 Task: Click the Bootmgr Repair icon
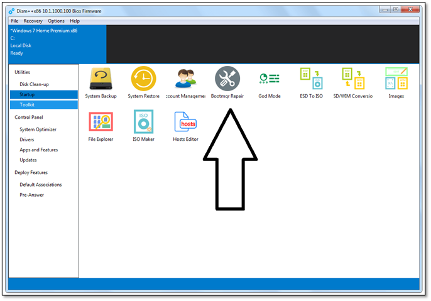tap(227, 79)
